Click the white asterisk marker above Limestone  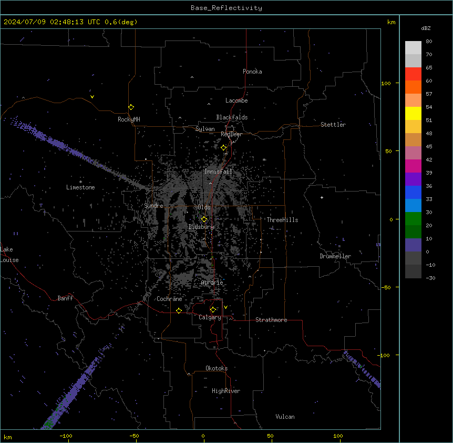pyautogui.click(x=80, y=182)
